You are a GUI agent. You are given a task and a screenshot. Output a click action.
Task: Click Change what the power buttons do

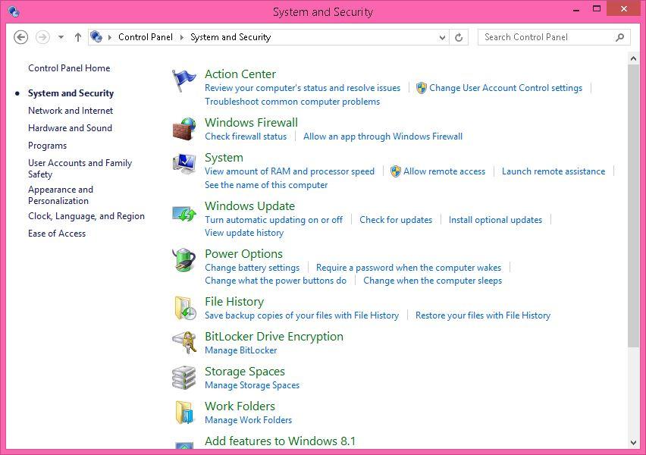276,281
